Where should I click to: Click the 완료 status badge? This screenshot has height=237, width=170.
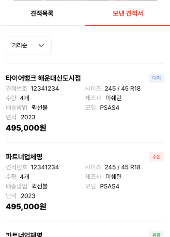[157, 234]
